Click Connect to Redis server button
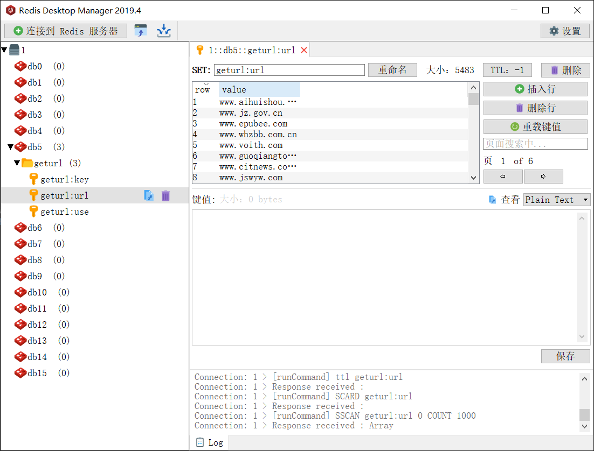Screen dimensions: 594x451 click(66, 31)
